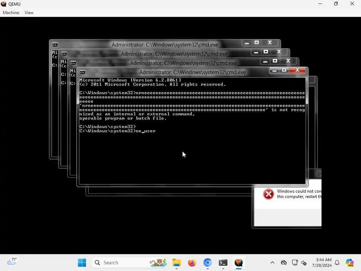Click the search highlight illustration in taskbar
This screenshot has height=271, width=361.
[x=158, y=263]
